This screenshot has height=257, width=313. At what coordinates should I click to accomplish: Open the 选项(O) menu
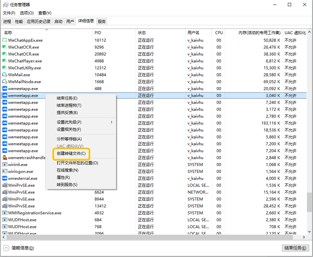tap(27, 13)
